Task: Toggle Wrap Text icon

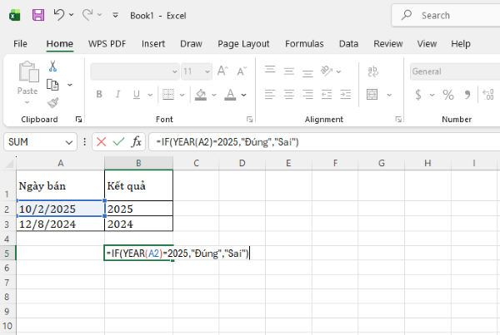Action: tap(372, 71)
